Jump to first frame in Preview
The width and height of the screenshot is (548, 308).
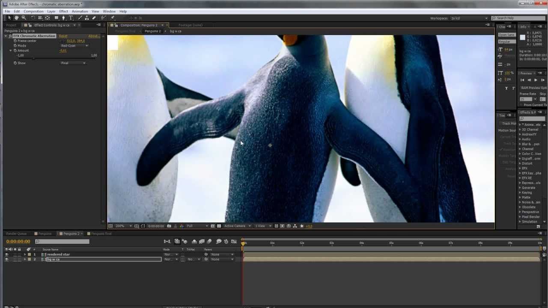pos(522,80)
